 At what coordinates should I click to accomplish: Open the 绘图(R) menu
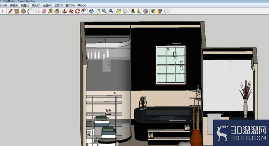pos(47,6)
